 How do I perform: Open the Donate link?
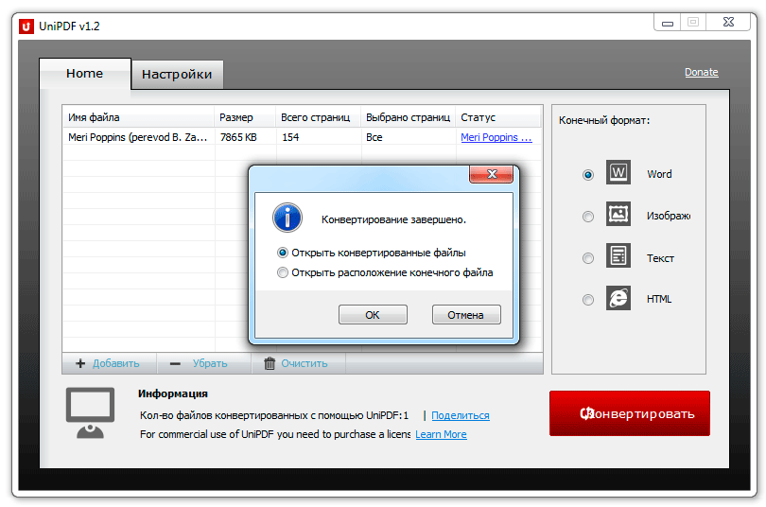(x=701, y=72)
